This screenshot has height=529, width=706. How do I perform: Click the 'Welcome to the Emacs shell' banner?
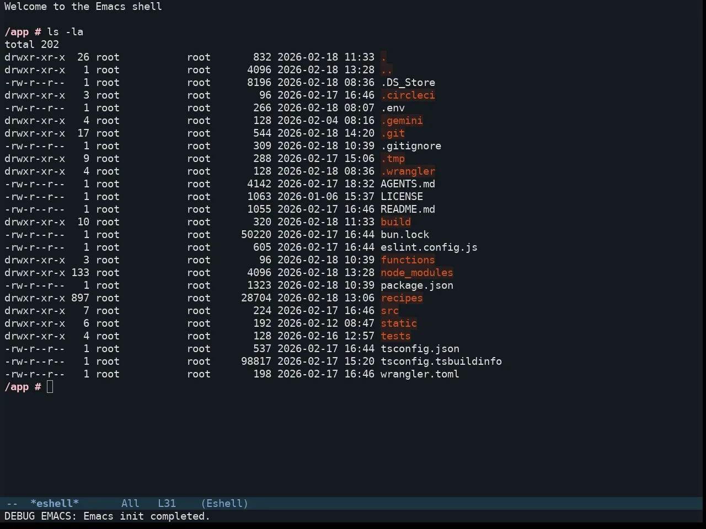coord(83,7)
